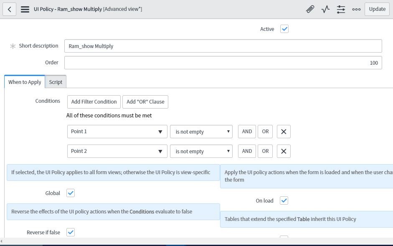Toggle the Global checkbox
The image size is (393, 246).
[71, 193]
